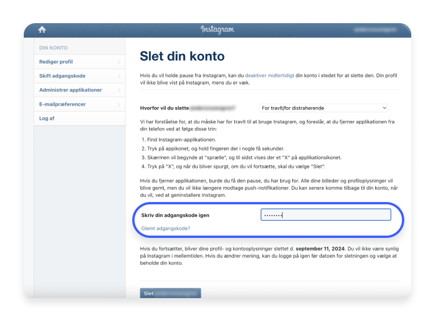Viewport: 435px width, 323px height.
Task: Click step 2 about holding the appikonet
Action: click(213, 149)
